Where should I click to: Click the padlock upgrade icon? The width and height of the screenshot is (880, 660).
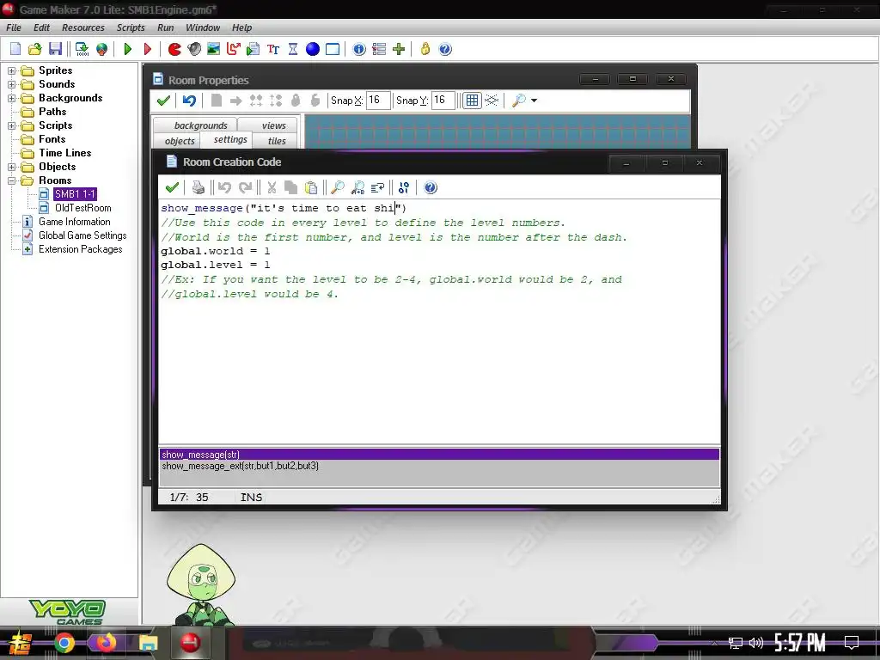click(425, 49)
